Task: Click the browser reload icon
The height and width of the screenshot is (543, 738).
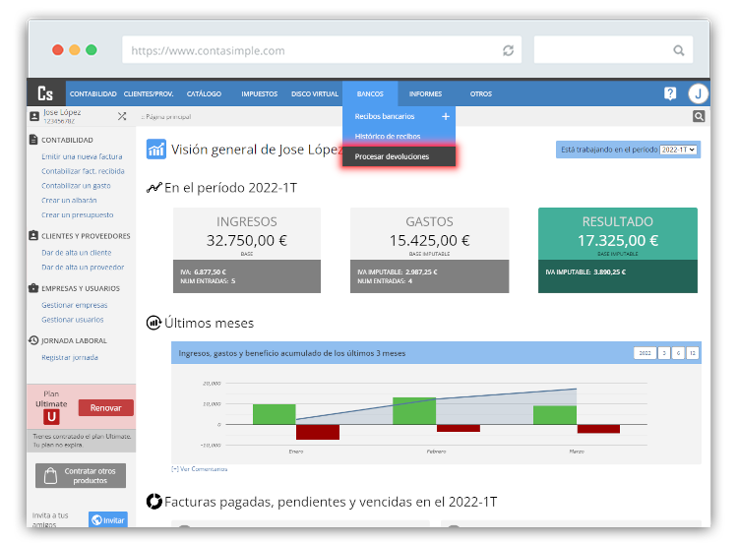Action: (x=508, y=50)
